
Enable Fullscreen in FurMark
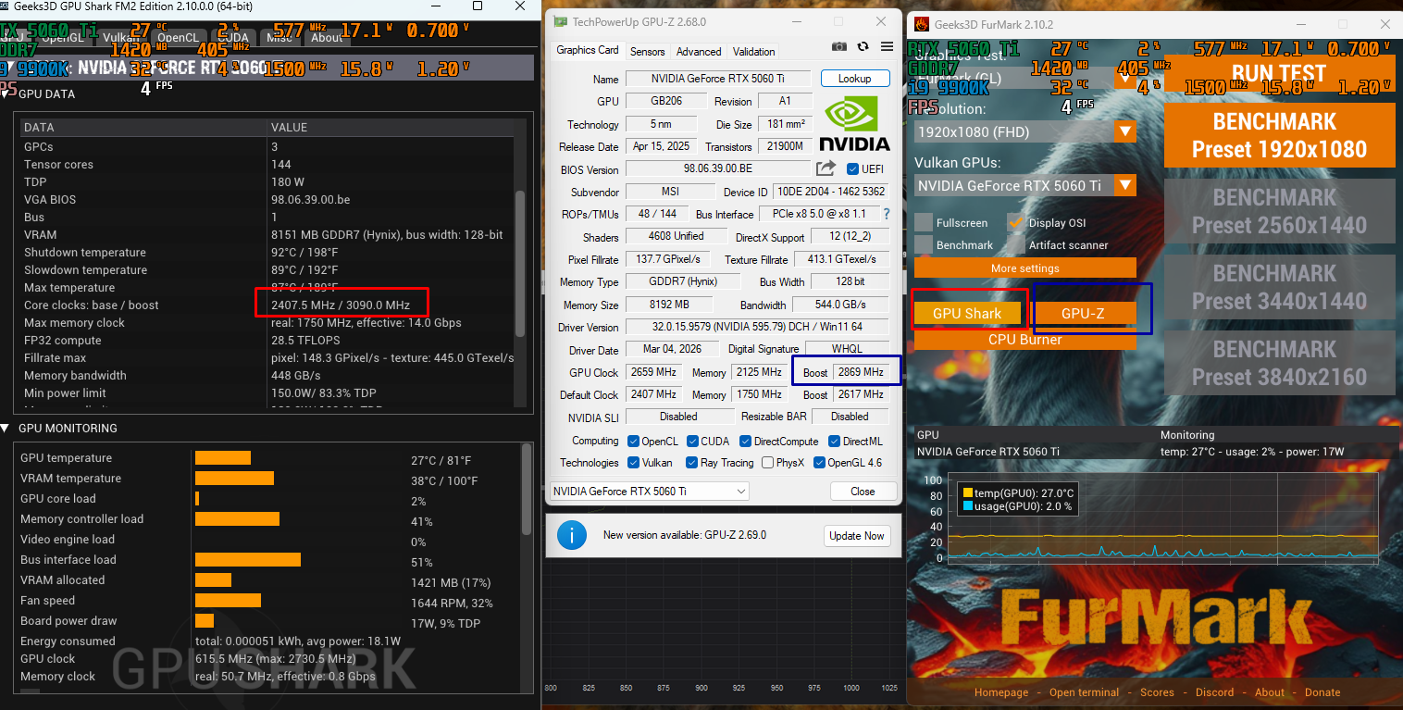pyautogui.click(x=923, y=222)
